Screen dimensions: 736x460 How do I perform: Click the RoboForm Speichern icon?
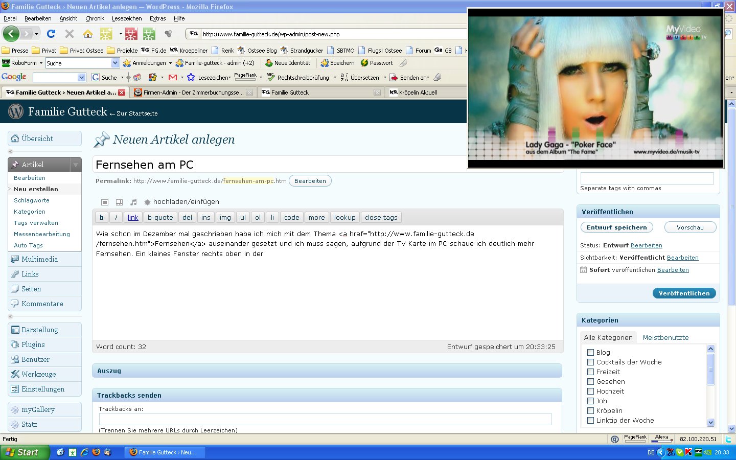(x=324, y=63)
